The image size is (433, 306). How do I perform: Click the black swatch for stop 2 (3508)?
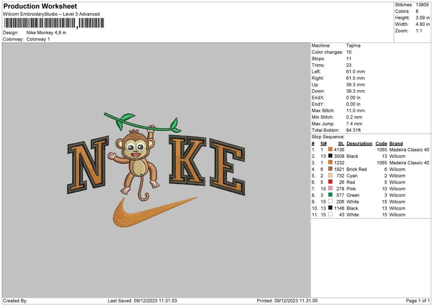point(330,156)
